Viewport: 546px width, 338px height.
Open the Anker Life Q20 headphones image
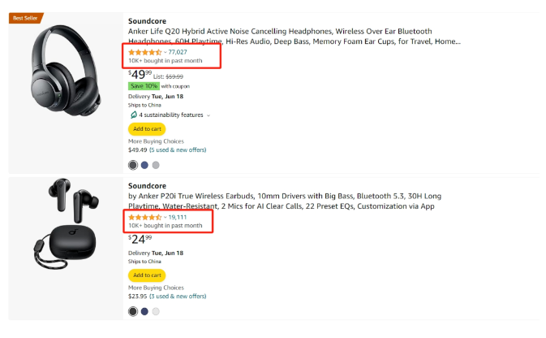[66, 71]
